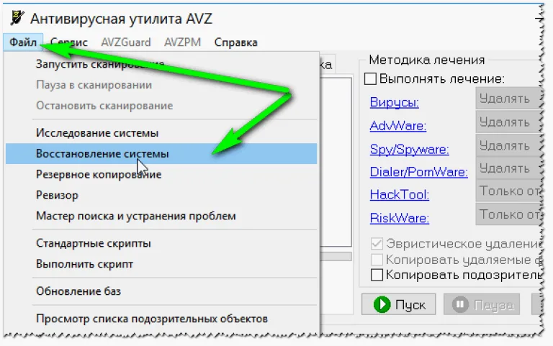Click the green play icon on Пуск
Viewport: 553px width, 346px height.
click(x=382, y=304)
